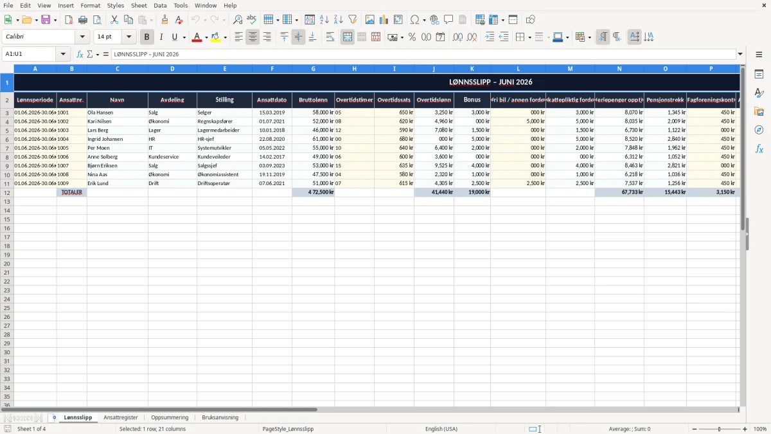Add a decimal place
This screenshot has width=771, height=434.
coord(457,37)
